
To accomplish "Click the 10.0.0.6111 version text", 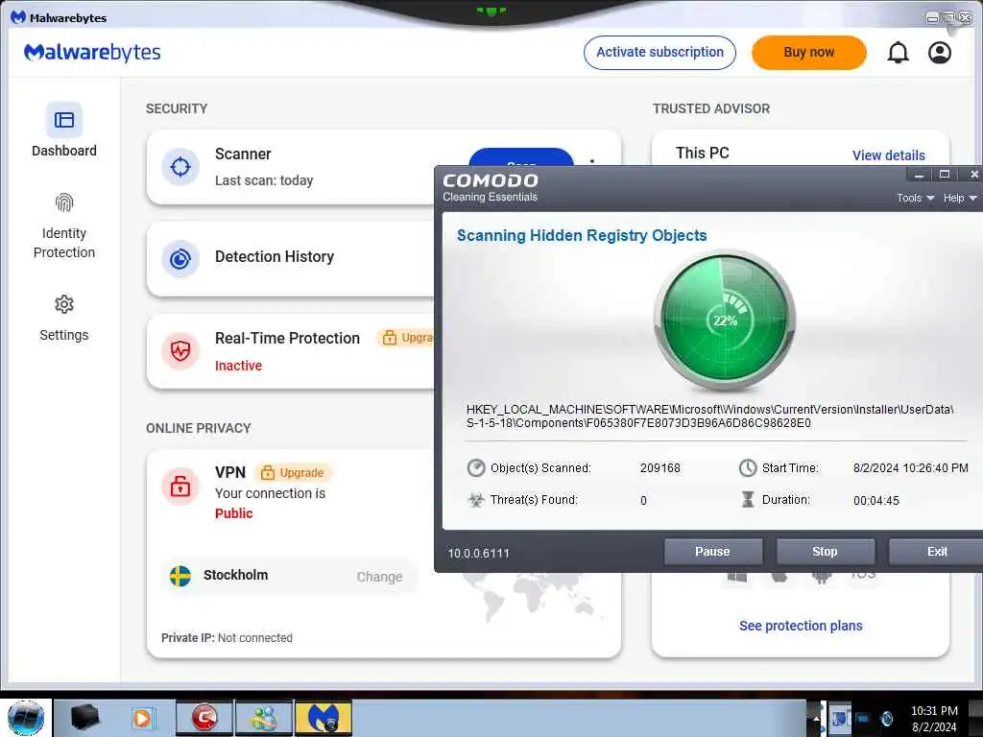I will pos(478,554).
